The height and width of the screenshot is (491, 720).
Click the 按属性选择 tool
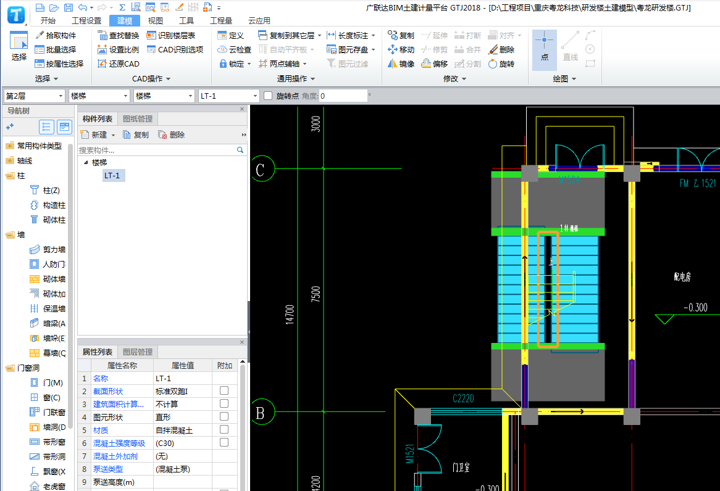click(x=59, y=64)
